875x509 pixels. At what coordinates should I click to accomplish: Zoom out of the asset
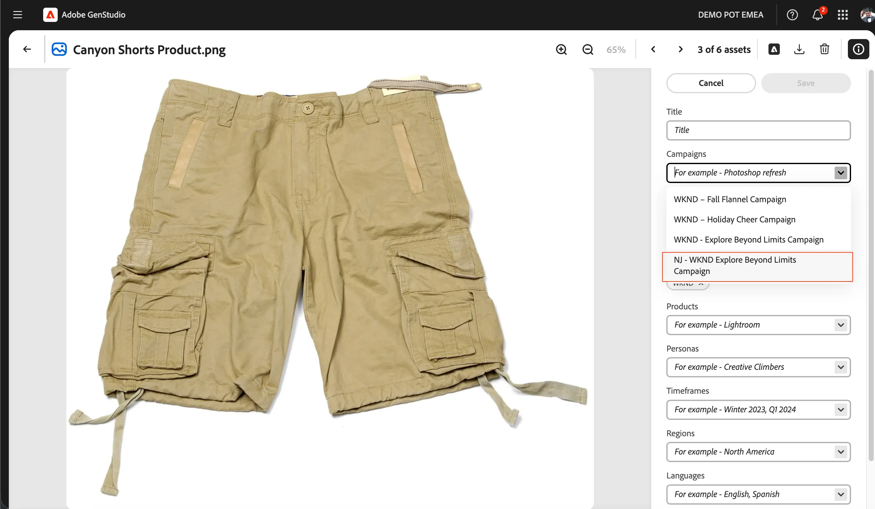pos(588,49)
